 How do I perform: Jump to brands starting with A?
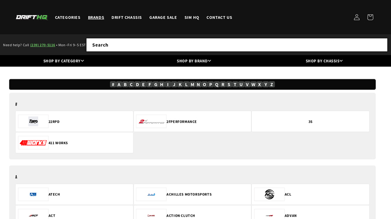(119, 84)
